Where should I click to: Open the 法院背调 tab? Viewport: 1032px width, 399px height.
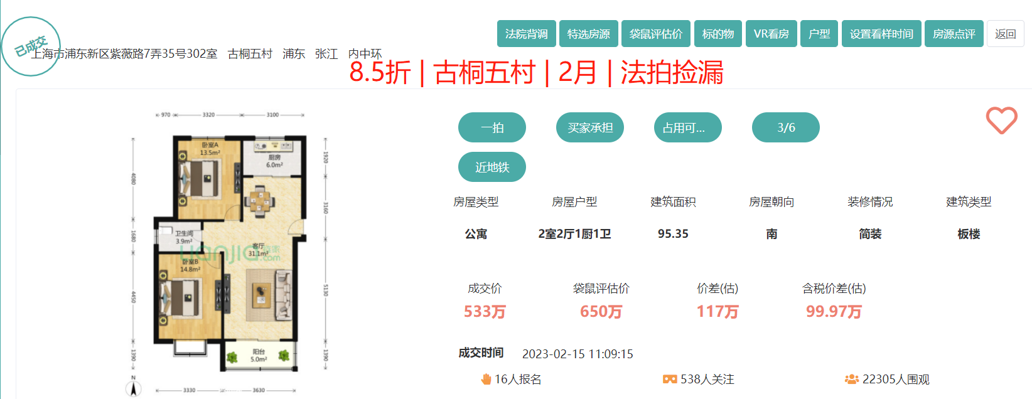click(x=526, y=34)
